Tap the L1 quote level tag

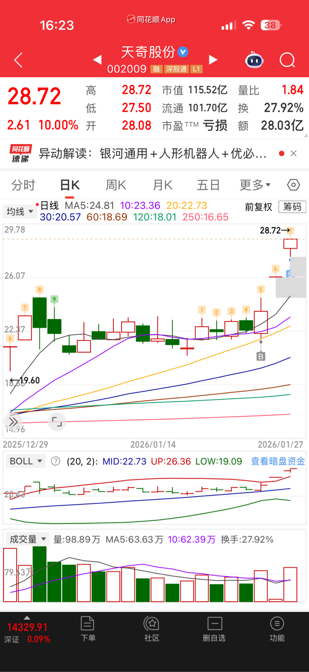[x=196, y=69]
